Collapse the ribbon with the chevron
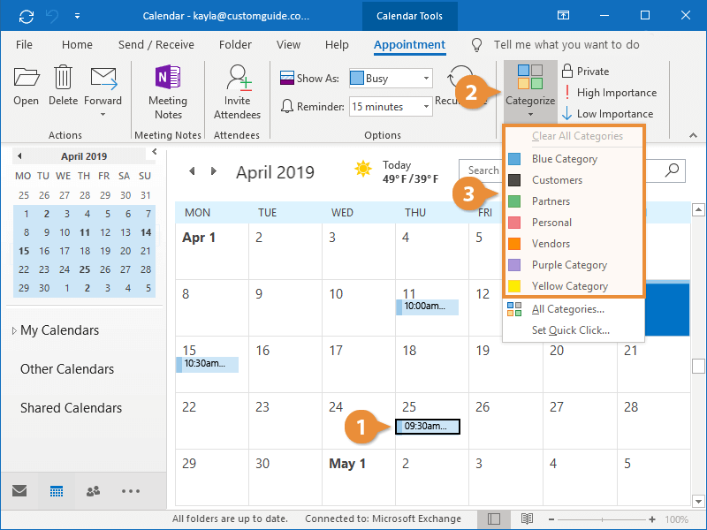 click(693, 135)
